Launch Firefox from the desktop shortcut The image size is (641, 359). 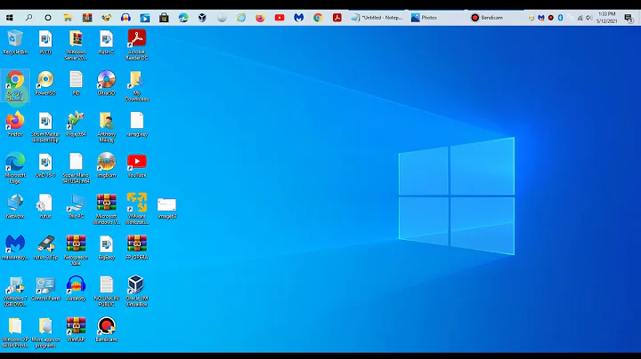pyautogui.click(x=15, y=124)
